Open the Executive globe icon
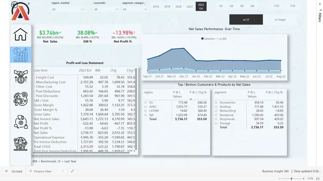The image size is (323, 181). coord(20,144)
